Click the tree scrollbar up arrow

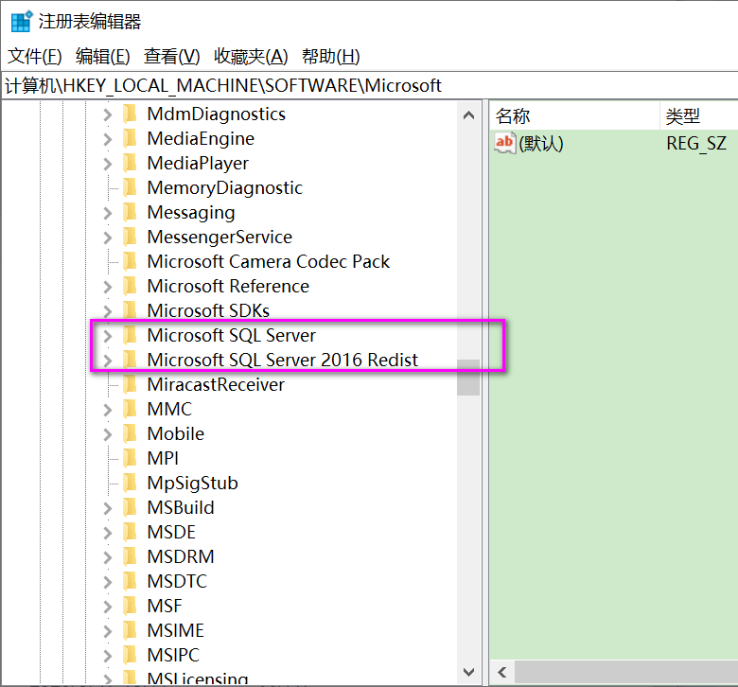click(468, 114)
